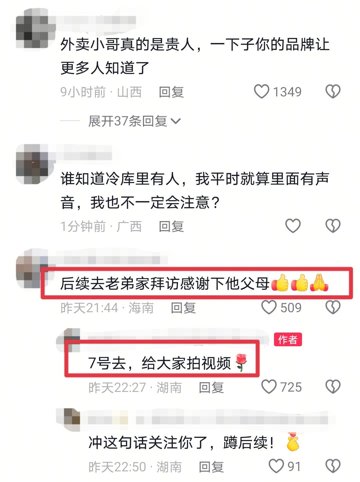Reply to the 22:50 Hunan comment
The width and height of the screenshot is (360, 482).
211,467
